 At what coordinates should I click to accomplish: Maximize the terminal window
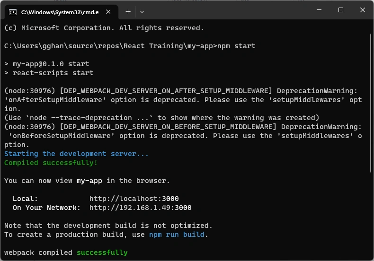pyautogui.click(x=341, y=10)
